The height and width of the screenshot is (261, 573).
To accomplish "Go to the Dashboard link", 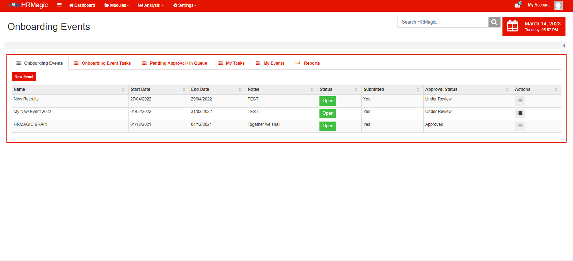I will click(x=82, y=5).
